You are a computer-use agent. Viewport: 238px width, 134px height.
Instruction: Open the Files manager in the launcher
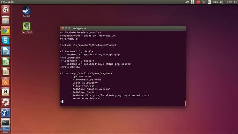(6, 20)
